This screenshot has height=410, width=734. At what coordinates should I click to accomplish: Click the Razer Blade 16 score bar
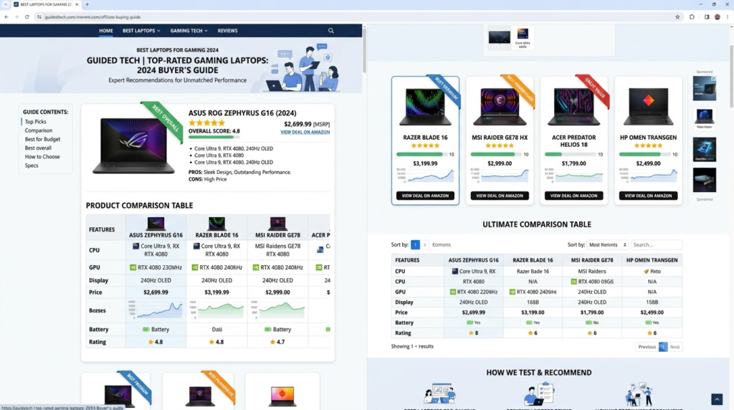pyautogui.click(x=421, y=154)
